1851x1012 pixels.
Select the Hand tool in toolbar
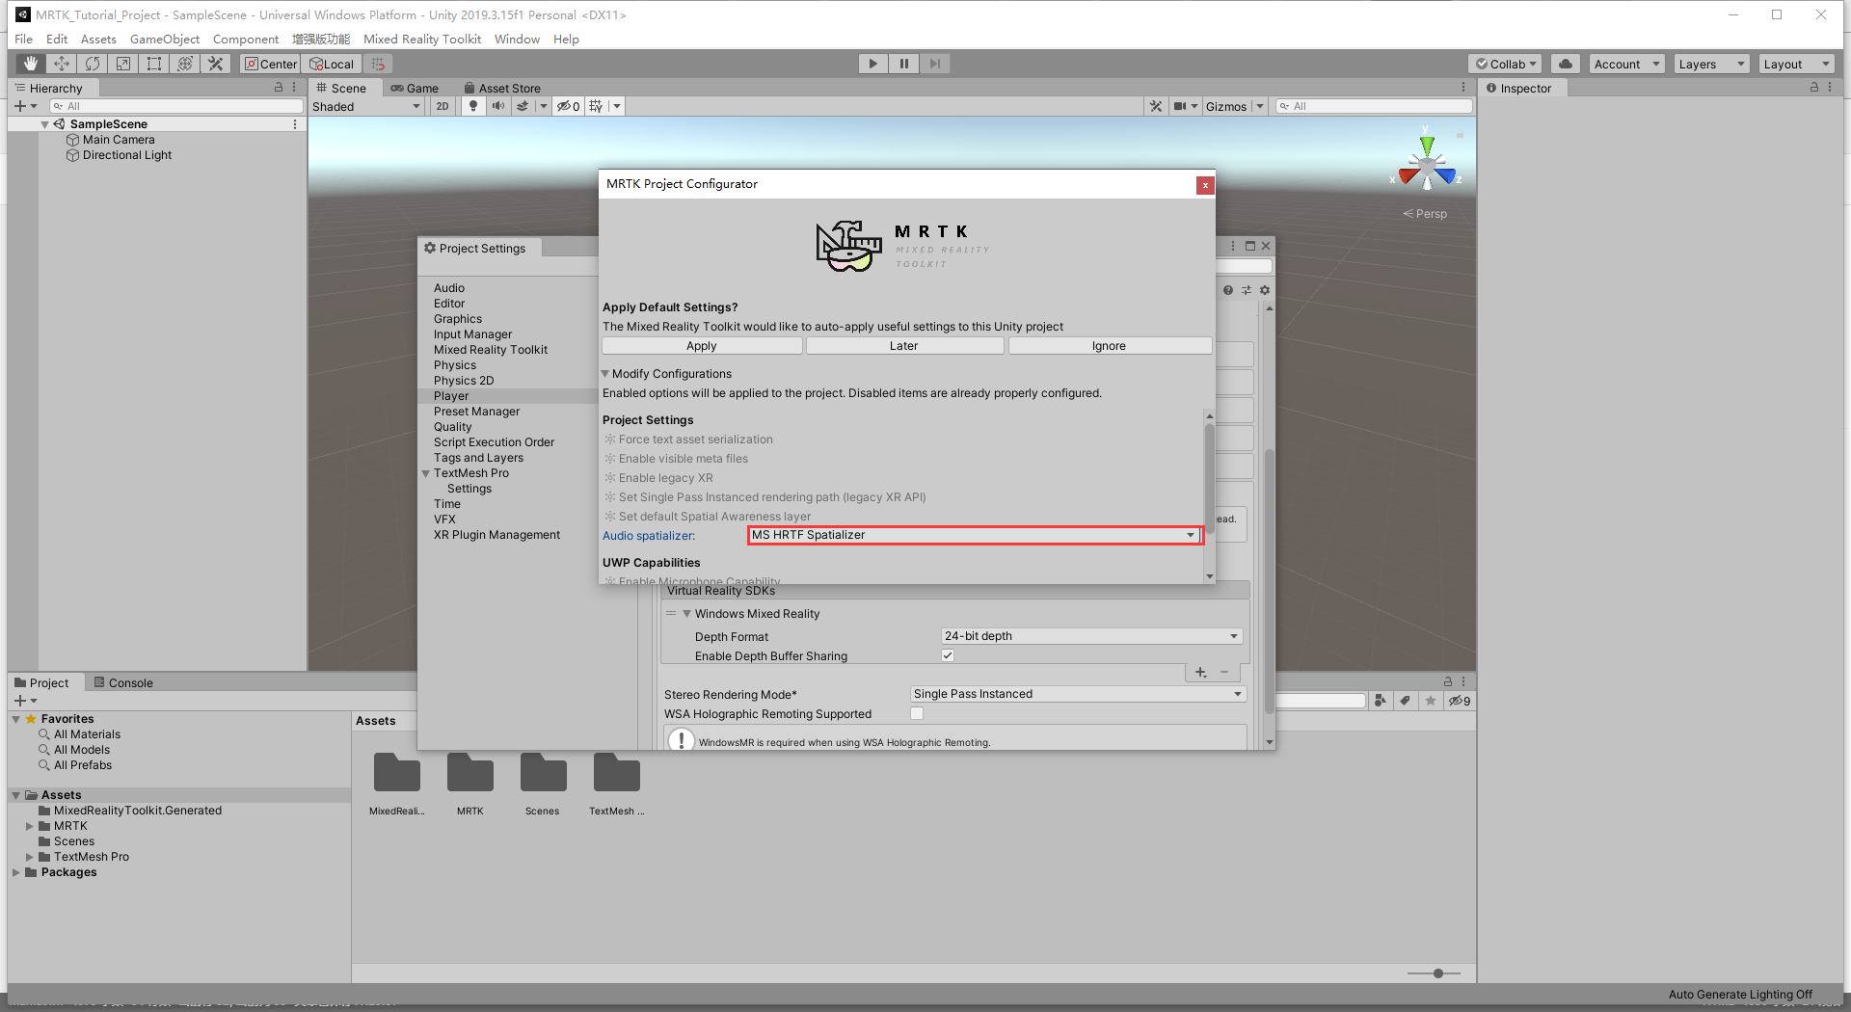(31, 64)
